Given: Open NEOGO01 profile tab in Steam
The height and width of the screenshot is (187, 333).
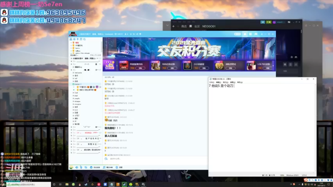Looking at the screenshot, I should coord(209,26).
